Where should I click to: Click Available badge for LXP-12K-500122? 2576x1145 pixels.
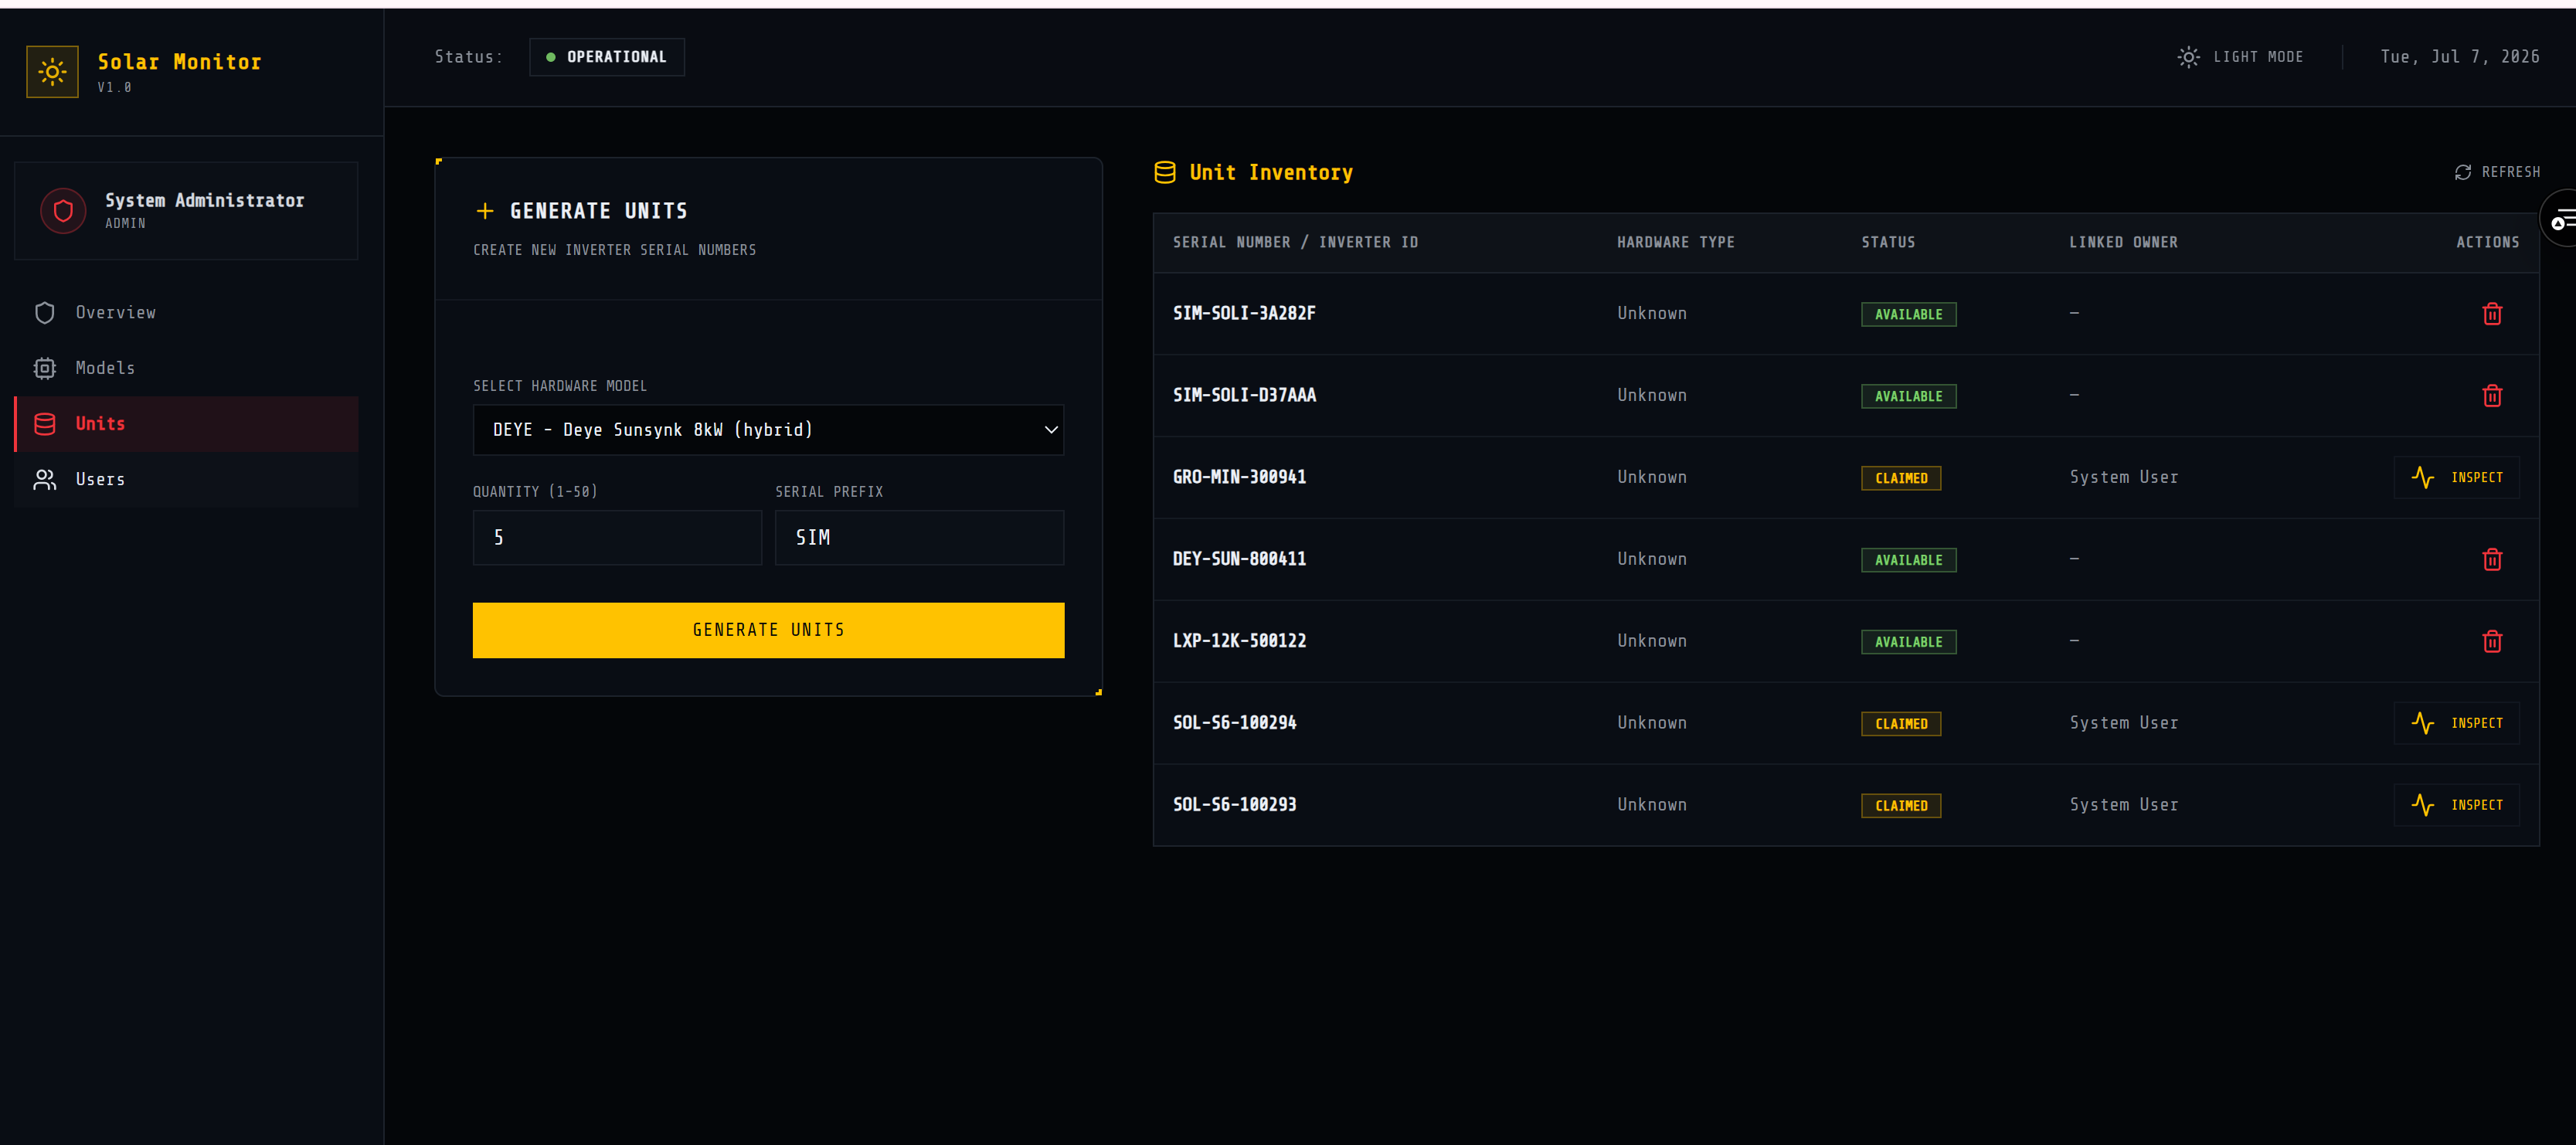[x=1908, y=643]
